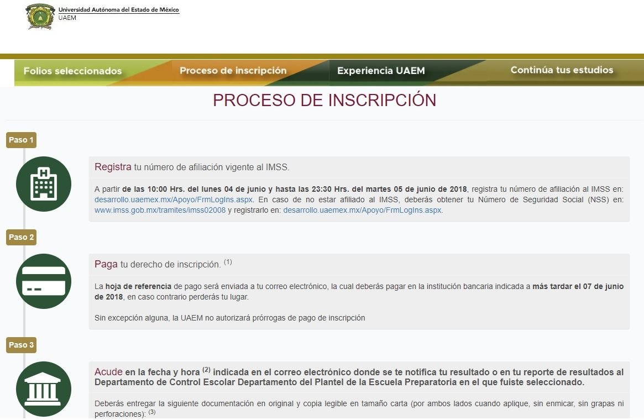The image size is (644, 420).
Task: Open the desarrollo.uaemex.mx link after 'registrarlo en:'
Action: 362,210
